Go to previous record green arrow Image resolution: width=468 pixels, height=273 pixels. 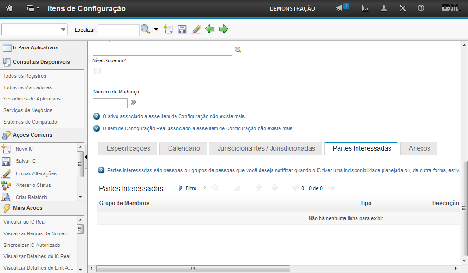(210, 29)
